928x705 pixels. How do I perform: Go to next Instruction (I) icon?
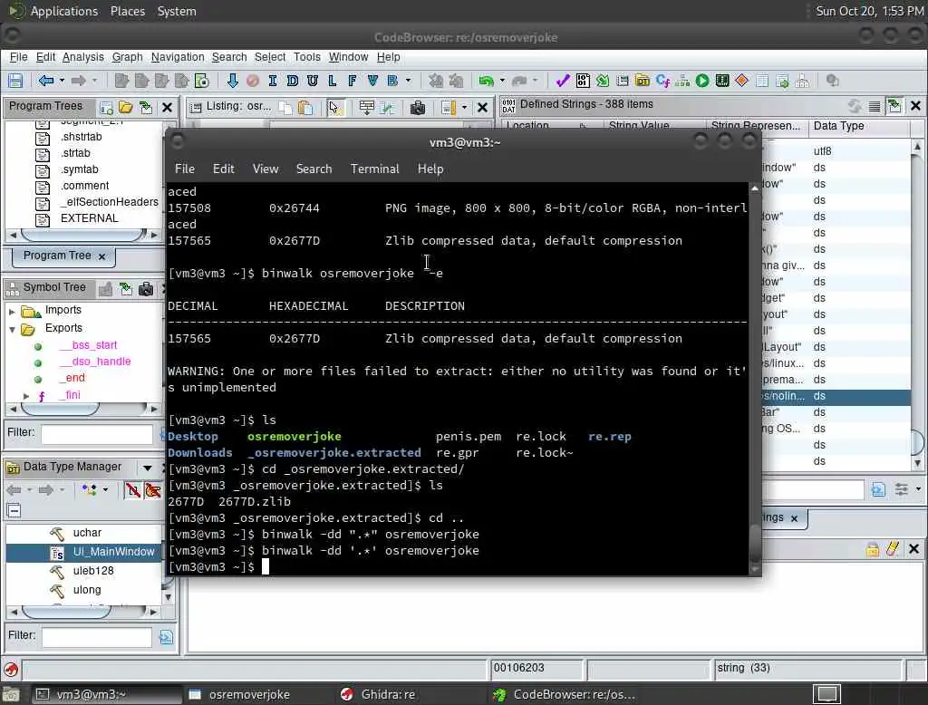pos(272,81)
